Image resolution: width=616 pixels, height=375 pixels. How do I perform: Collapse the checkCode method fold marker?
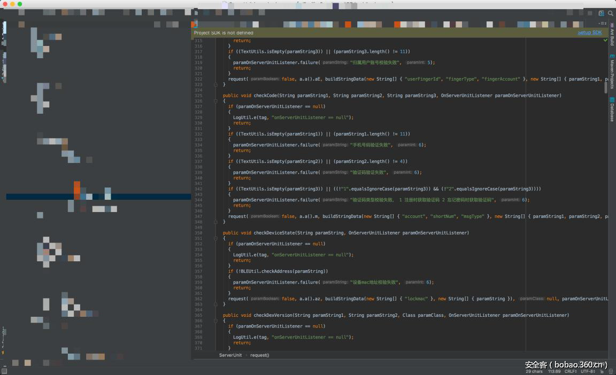tap(215, 101)
